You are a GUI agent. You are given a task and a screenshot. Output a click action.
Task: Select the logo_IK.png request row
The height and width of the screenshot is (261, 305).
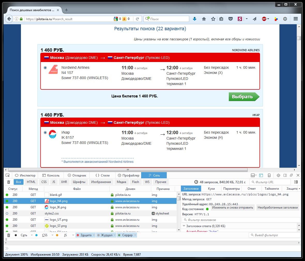tap(90, 207)
